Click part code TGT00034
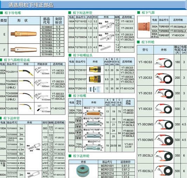The height and width of the screenshot is (178, 187). point(81,37)
